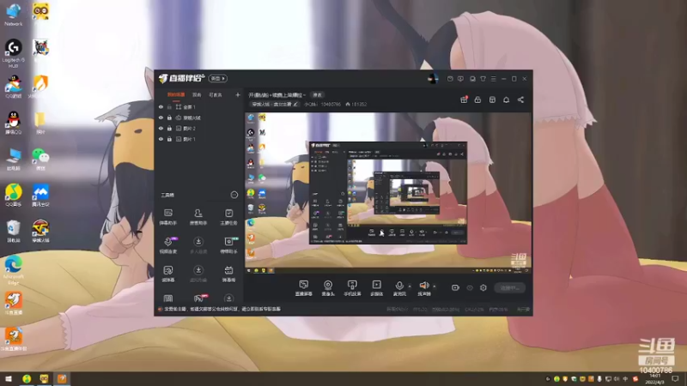Click the room ID 10400786 text
The image size is (687, 386).
pyautogui.click(x=331, y=105)
